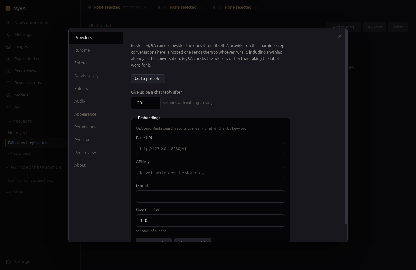
Task: Open the Permissions tab
Action: 96,127
